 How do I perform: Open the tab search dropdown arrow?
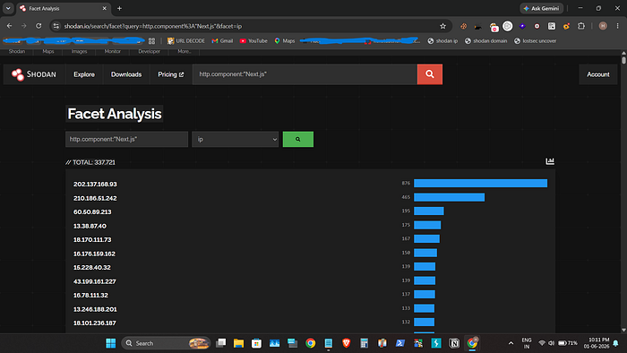(8, 8)
